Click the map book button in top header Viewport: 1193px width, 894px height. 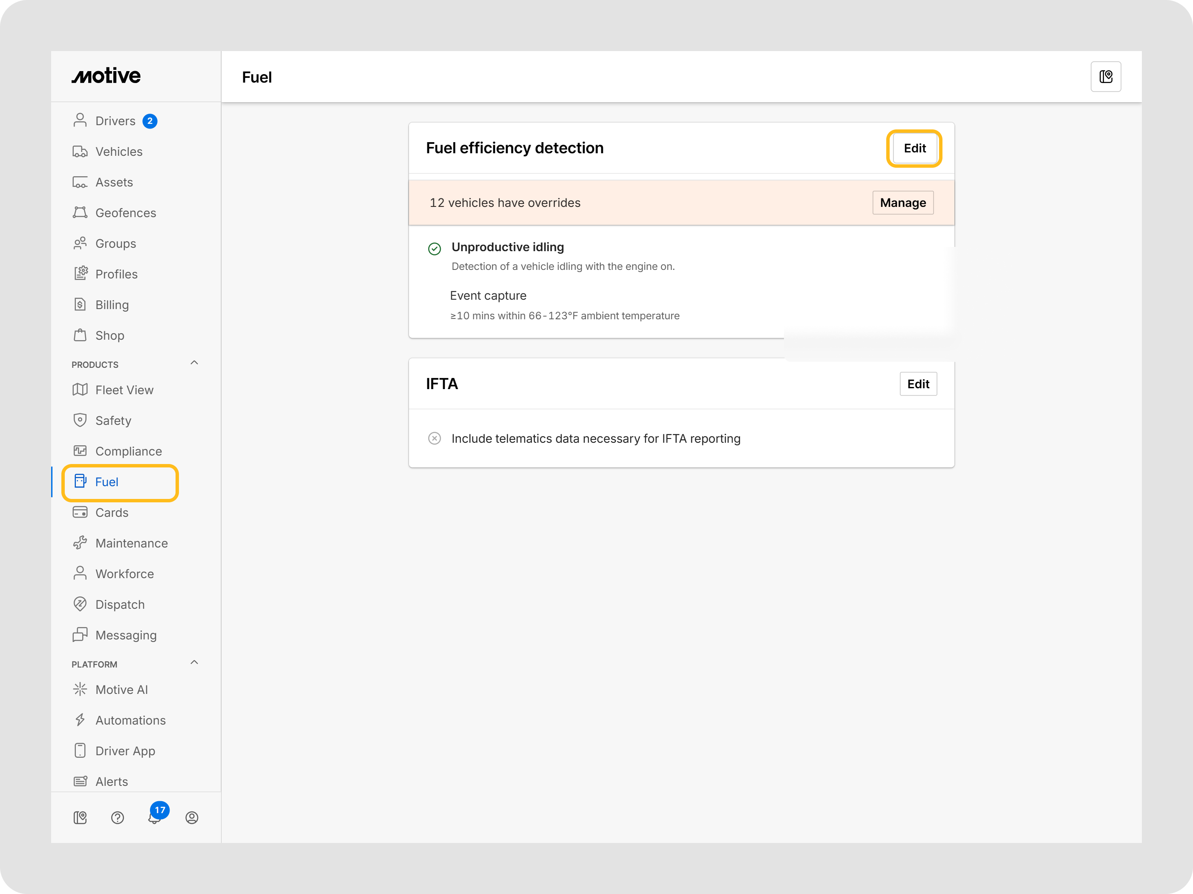pos(1106,77)
